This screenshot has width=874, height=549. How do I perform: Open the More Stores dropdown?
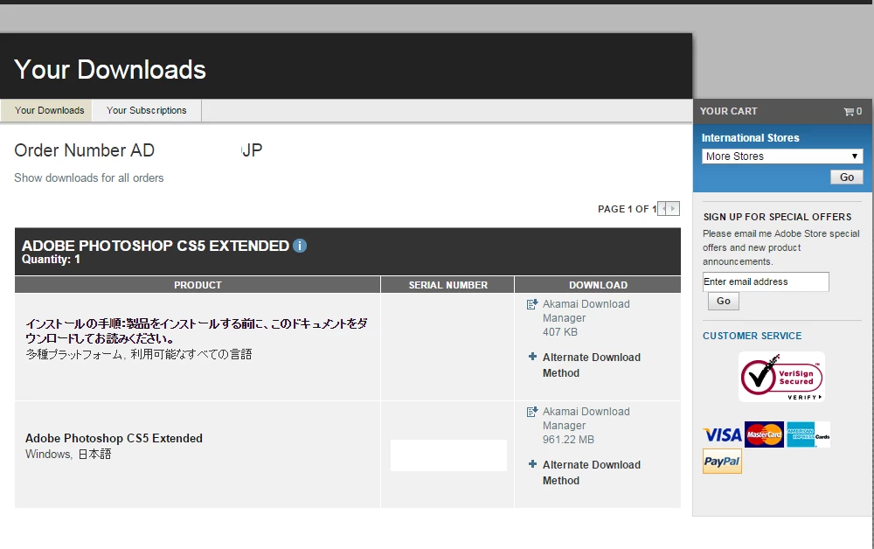pyautogui.click(x=782, y=156)
